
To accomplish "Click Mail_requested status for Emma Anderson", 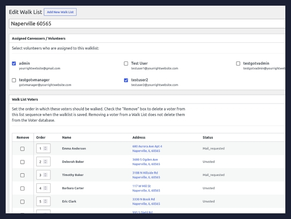I will click(214, 148).
